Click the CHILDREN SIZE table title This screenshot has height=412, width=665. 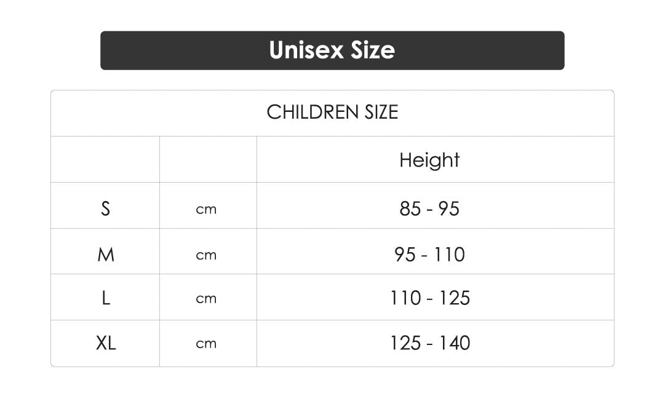[332, 112]
